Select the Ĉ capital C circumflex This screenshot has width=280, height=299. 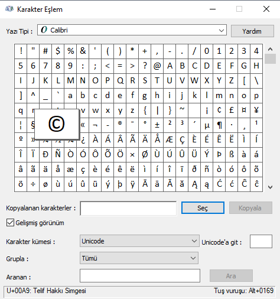pyautogui.click(x=244, y=184)
